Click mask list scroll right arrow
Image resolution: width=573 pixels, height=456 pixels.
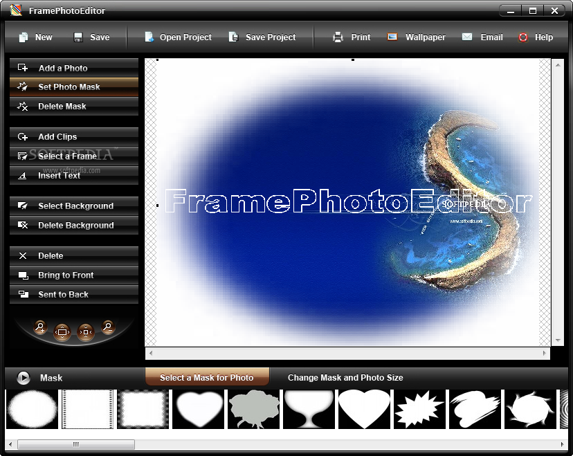tap(562, 444)
